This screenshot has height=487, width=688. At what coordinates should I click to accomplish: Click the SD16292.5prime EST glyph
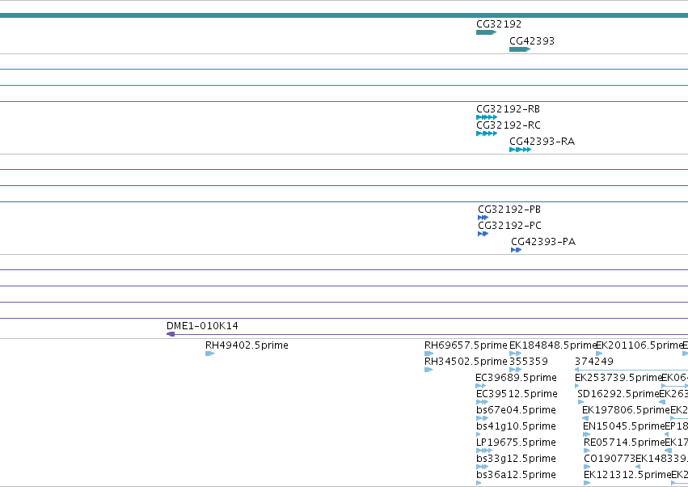pos(580,402)
